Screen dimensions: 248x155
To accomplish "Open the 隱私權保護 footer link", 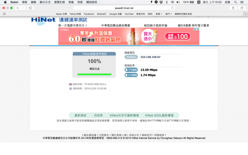I will coord(90,135).
